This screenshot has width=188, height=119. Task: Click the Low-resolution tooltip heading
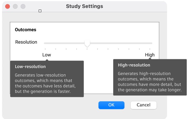click(x=30, y=67)
